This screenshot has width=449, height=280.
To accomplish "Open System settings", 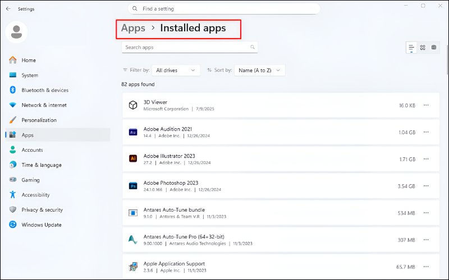I will tap(58, 75).
